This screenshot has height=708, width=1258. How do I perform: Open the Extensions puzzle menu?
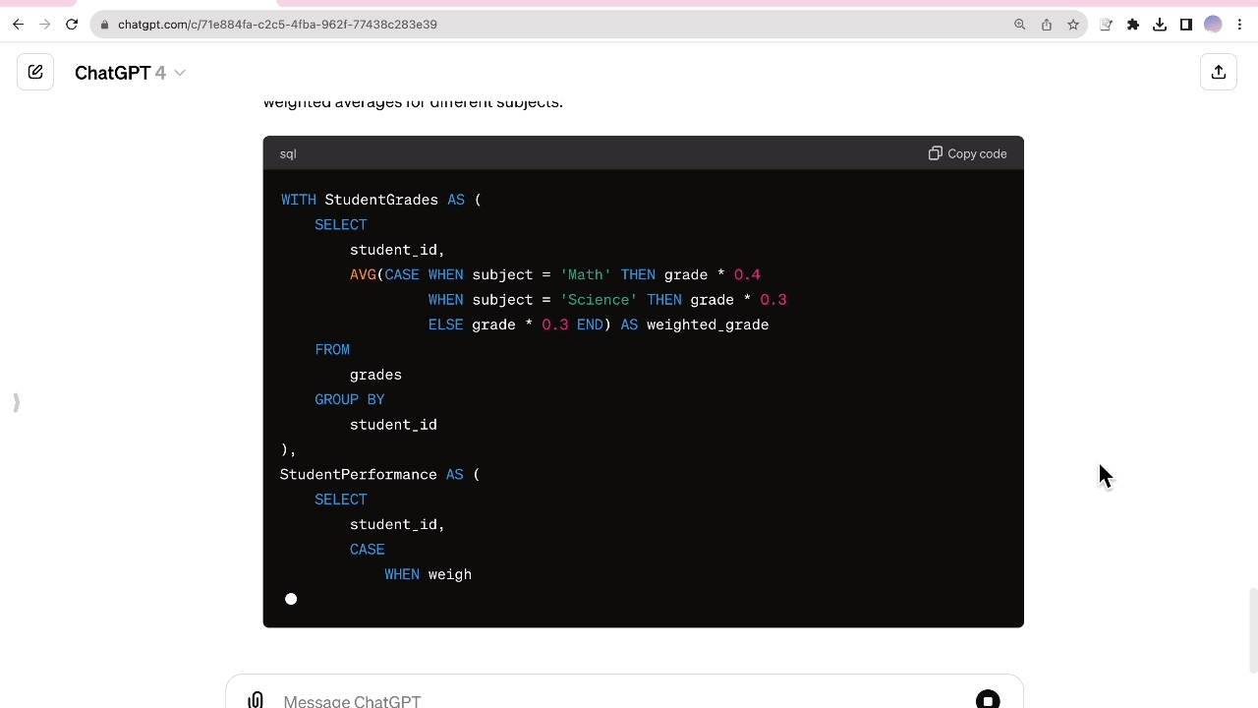1133,25
